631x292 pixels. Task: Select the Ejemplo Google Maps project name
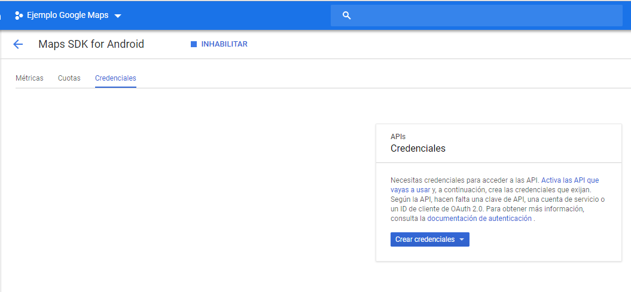[68, 16]
